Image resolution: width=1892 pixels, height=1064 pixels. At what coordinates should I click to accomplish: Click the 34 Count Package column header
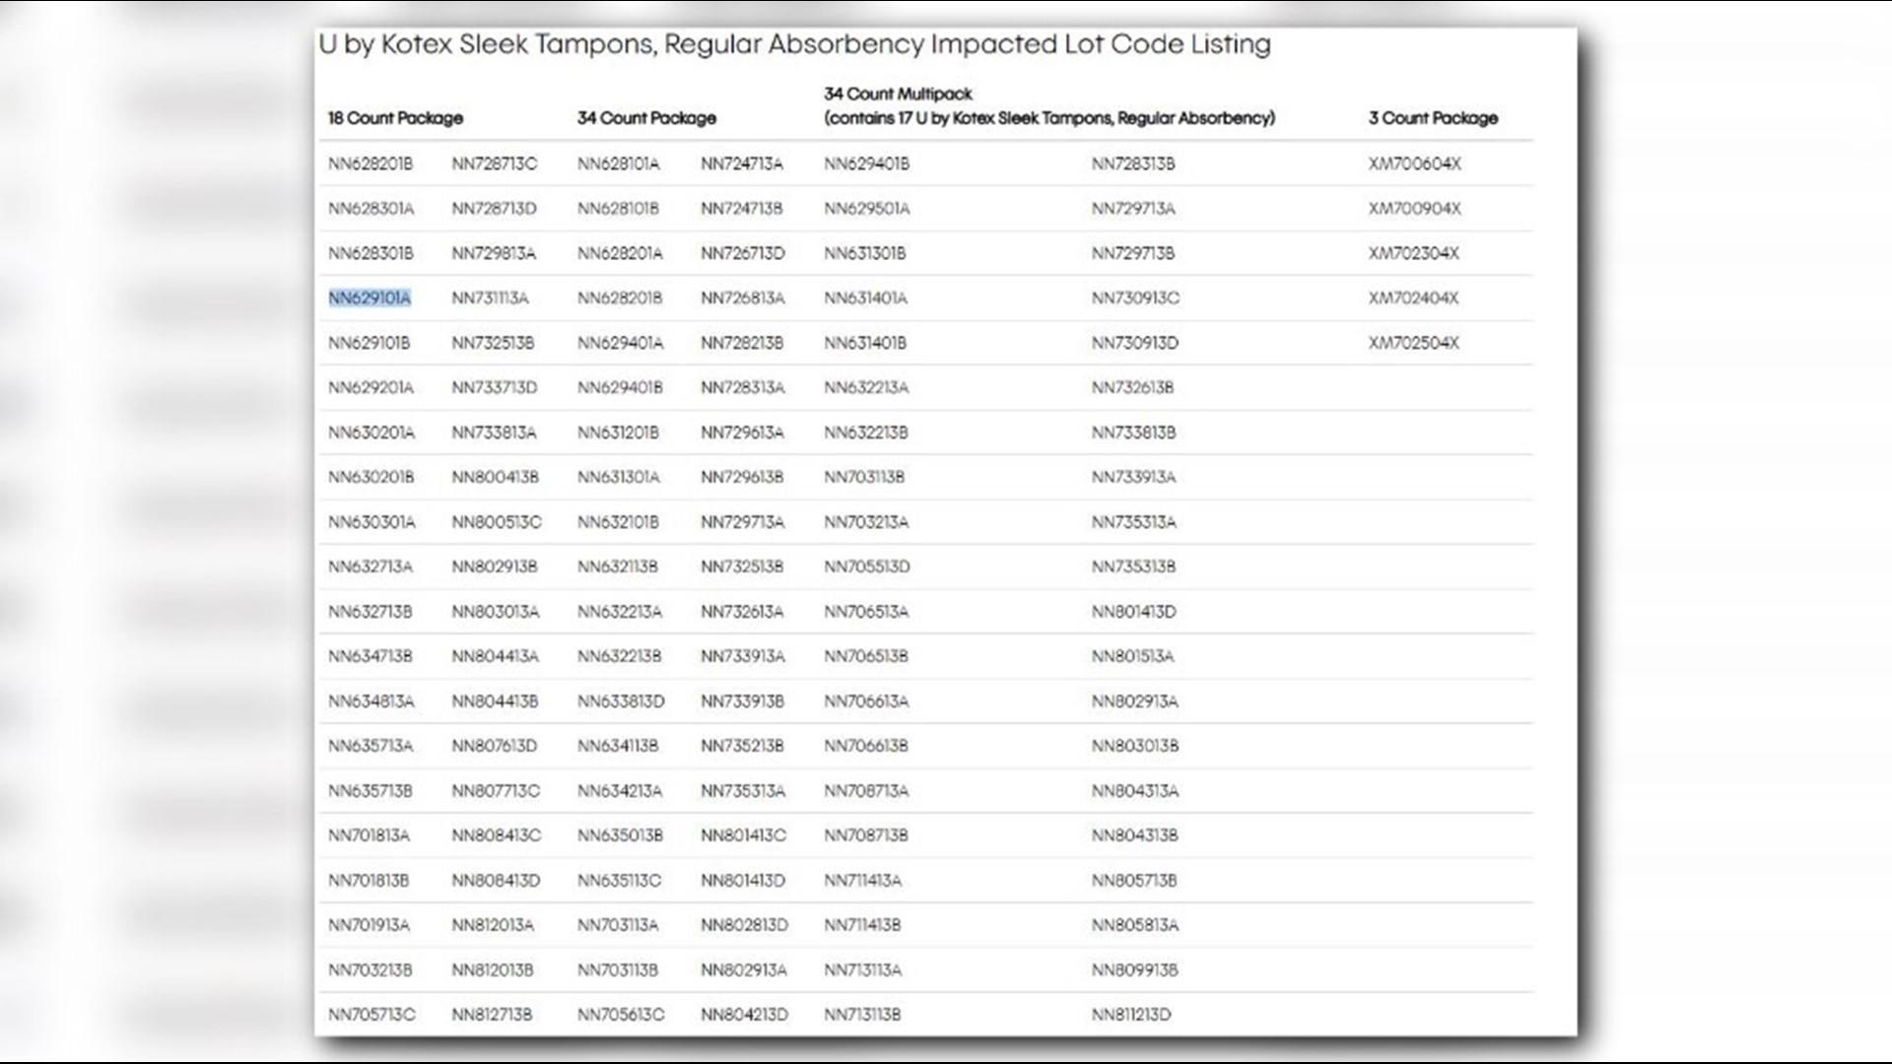[x=646, y=118]
